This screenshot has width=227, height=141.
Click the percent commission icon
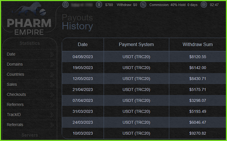coord(143,5)
